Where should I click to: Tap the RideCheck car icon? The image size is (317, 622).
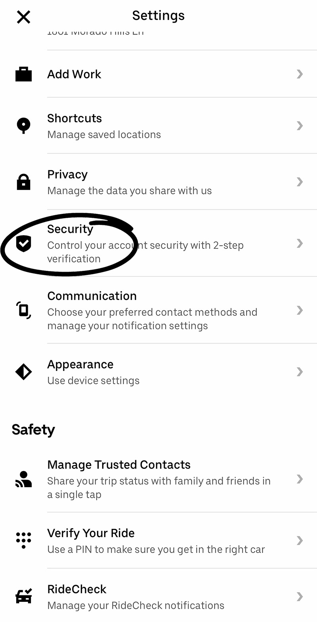[x=23, y=596]
